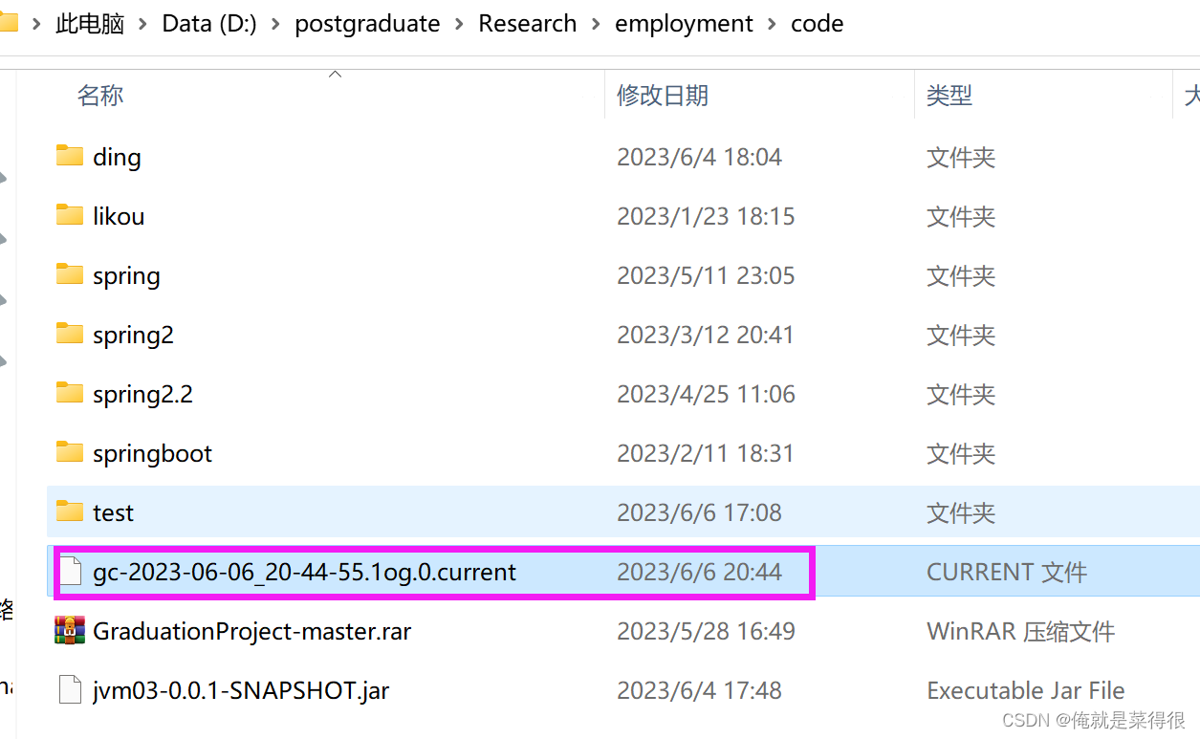1200x739 pixels.
Task: Click the jvm03 jar file icon
Action: 70,690
